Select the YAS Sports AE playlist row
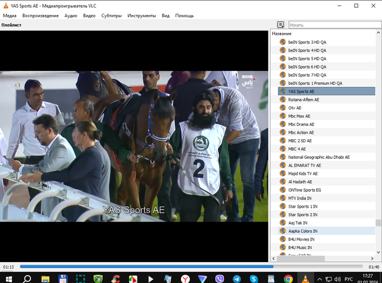 pyautogui.click(x=326, y=91)
